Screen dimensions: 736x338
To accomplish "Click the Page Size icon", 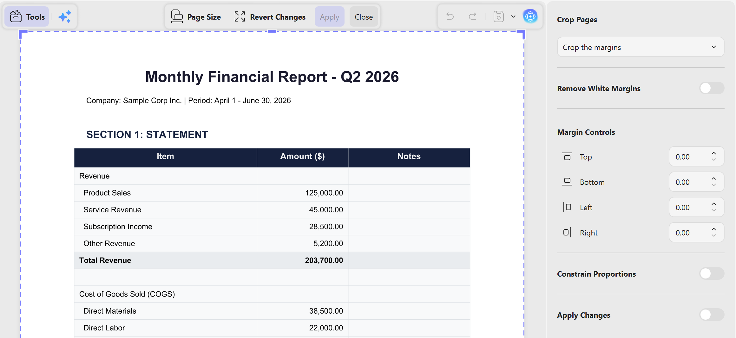I will pyautogui.click(x=177, y=16).
